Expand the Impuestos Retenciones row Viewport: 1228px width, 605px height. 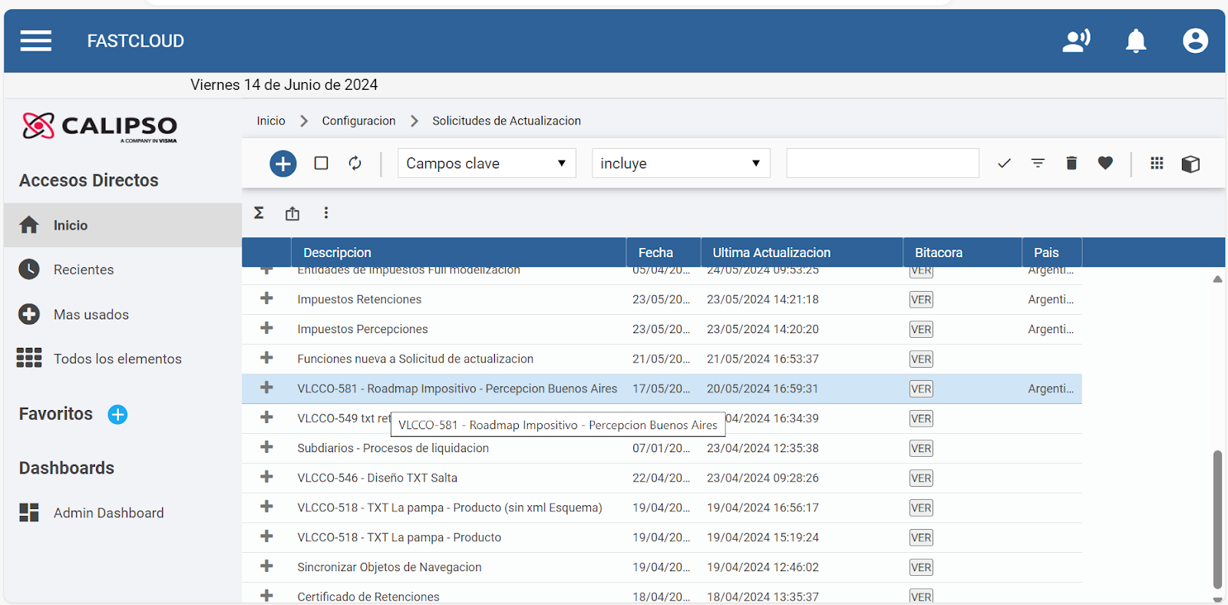[x=266, y=298]
